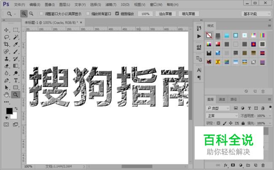Toggle lock position icon

[231, 123]
